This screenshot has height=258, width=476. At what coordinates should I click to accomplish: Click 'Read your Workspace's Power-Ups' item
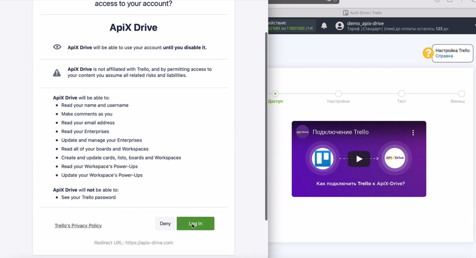pyautogui.click(x=99, y=166)
